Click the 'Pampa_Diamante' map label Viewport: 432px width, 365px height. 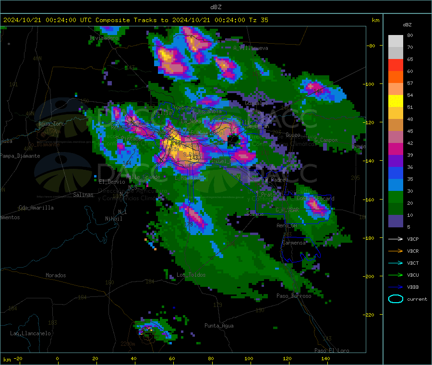tap(20, 156)
